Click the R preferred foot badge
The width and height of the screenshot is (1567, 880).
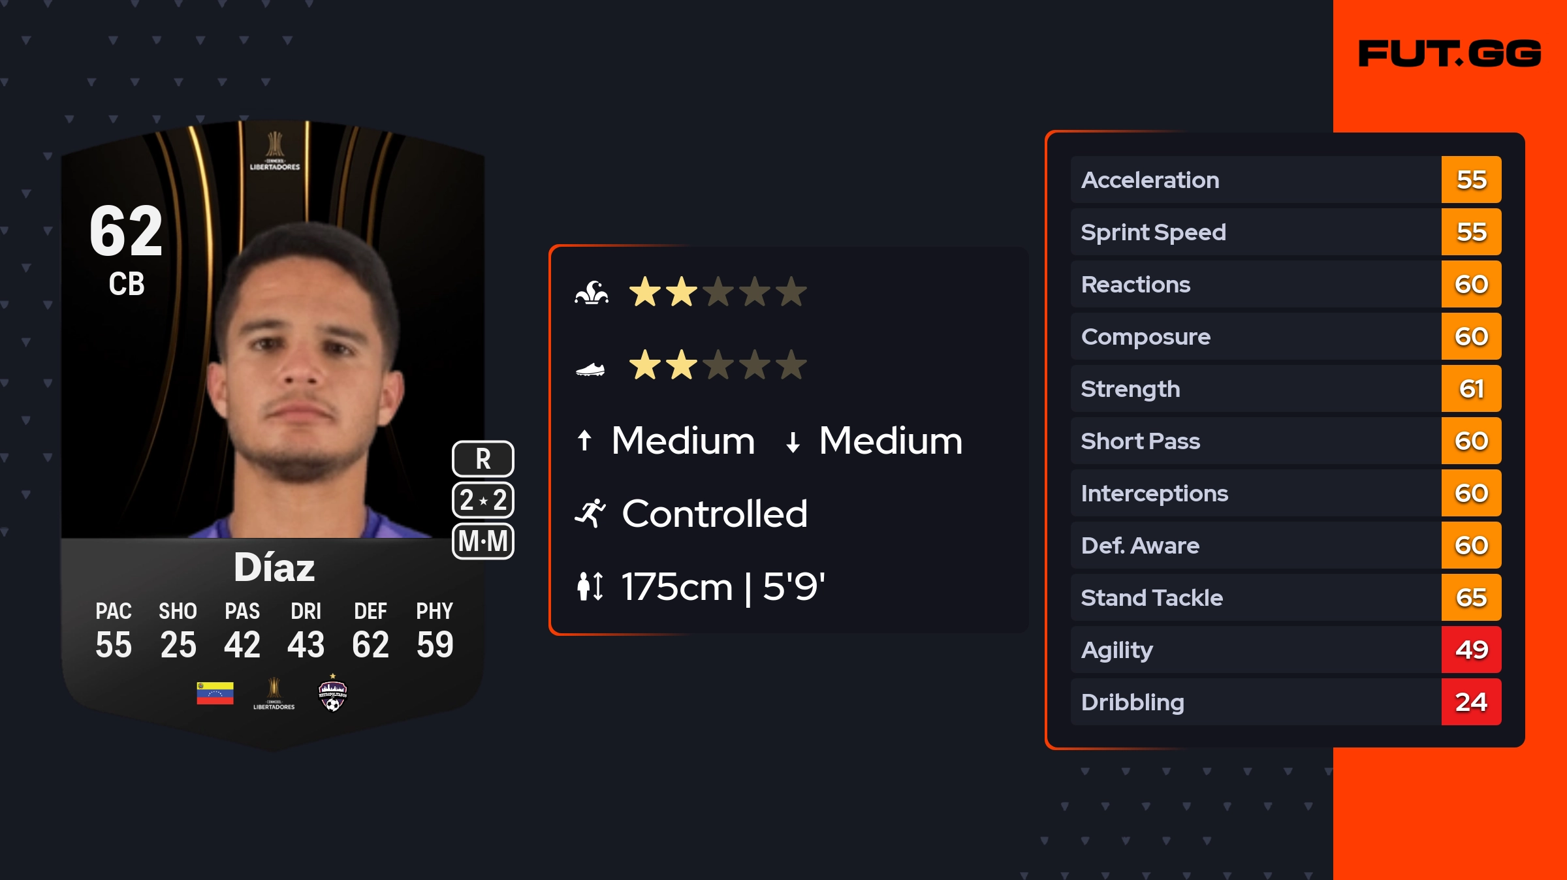point(483,459)
